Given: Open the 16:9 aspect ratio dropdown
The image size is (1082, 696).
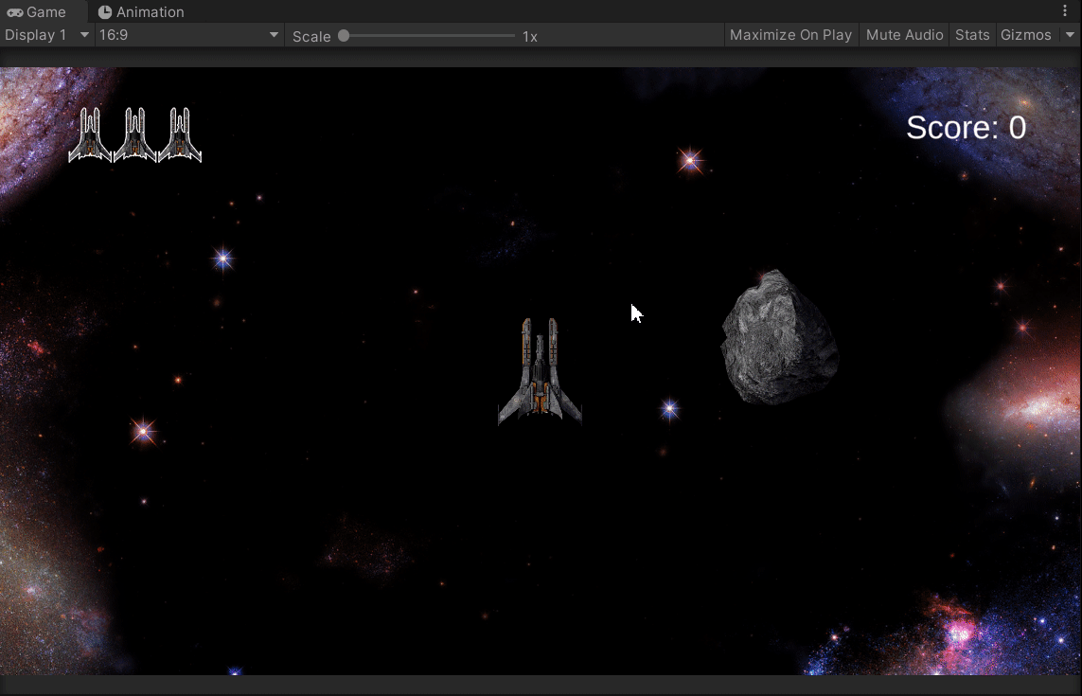Looking at the screenshot, I should pos(186,34).
